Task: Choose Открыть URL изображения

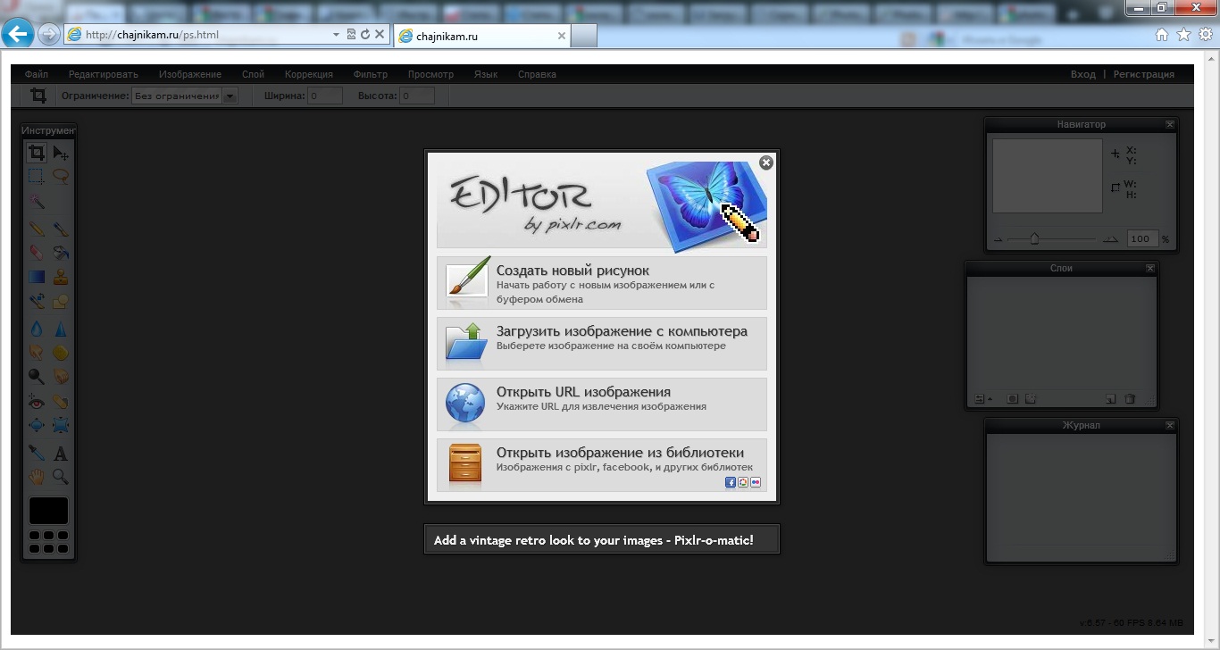Action: coord(602,404)
